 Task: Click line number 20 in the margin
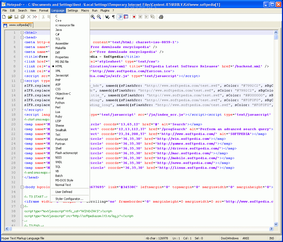click(13, 124)
